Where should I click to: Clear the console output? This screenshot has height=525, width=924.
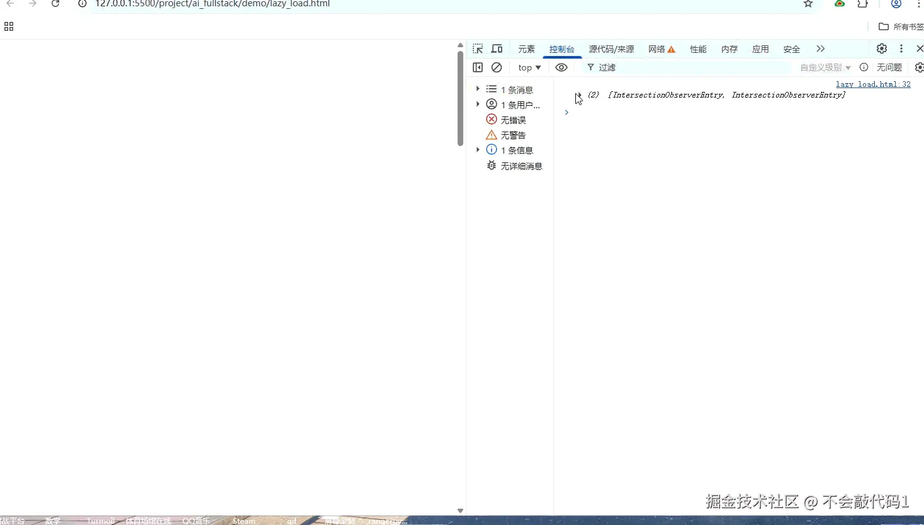click(497, 67)
